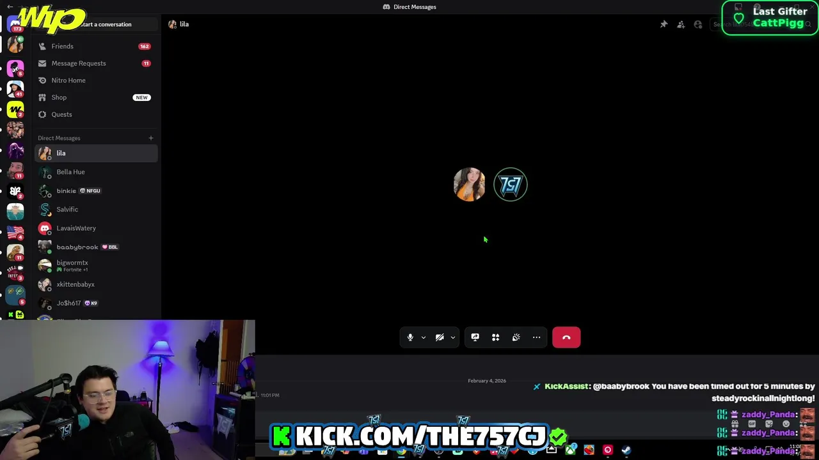
Task: Open Salvific direct message
Action: (x=96, y=210)
